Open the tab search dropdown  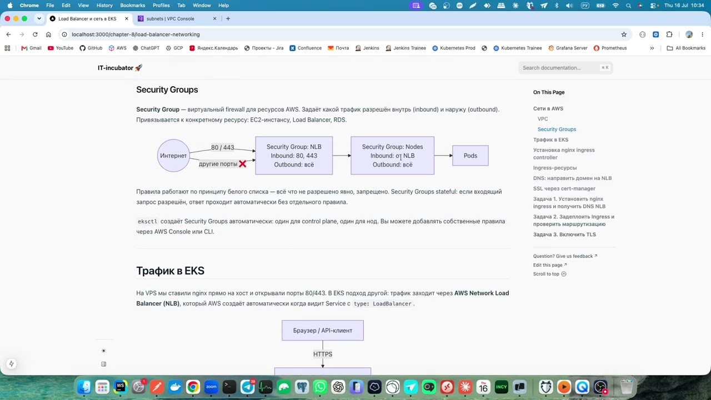pyautogui.click(x=39, y=18)
